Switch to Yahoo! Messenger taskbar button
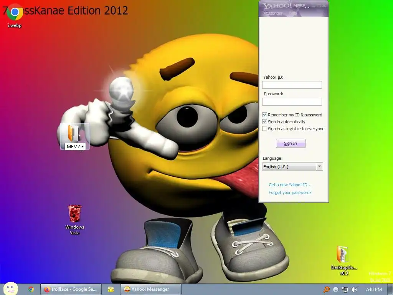 150,289
